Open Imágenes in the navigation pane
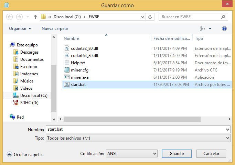235x165 pixels. [x=29, y=74]
